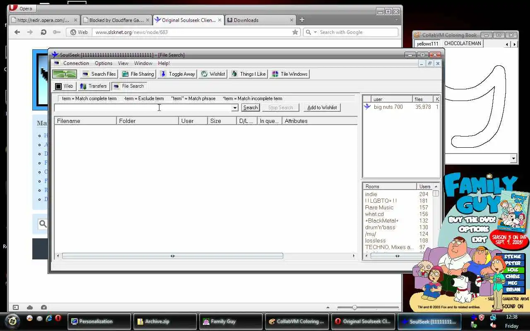Switch to the Web window tab

pyautogui.click(x=64, y=86)
